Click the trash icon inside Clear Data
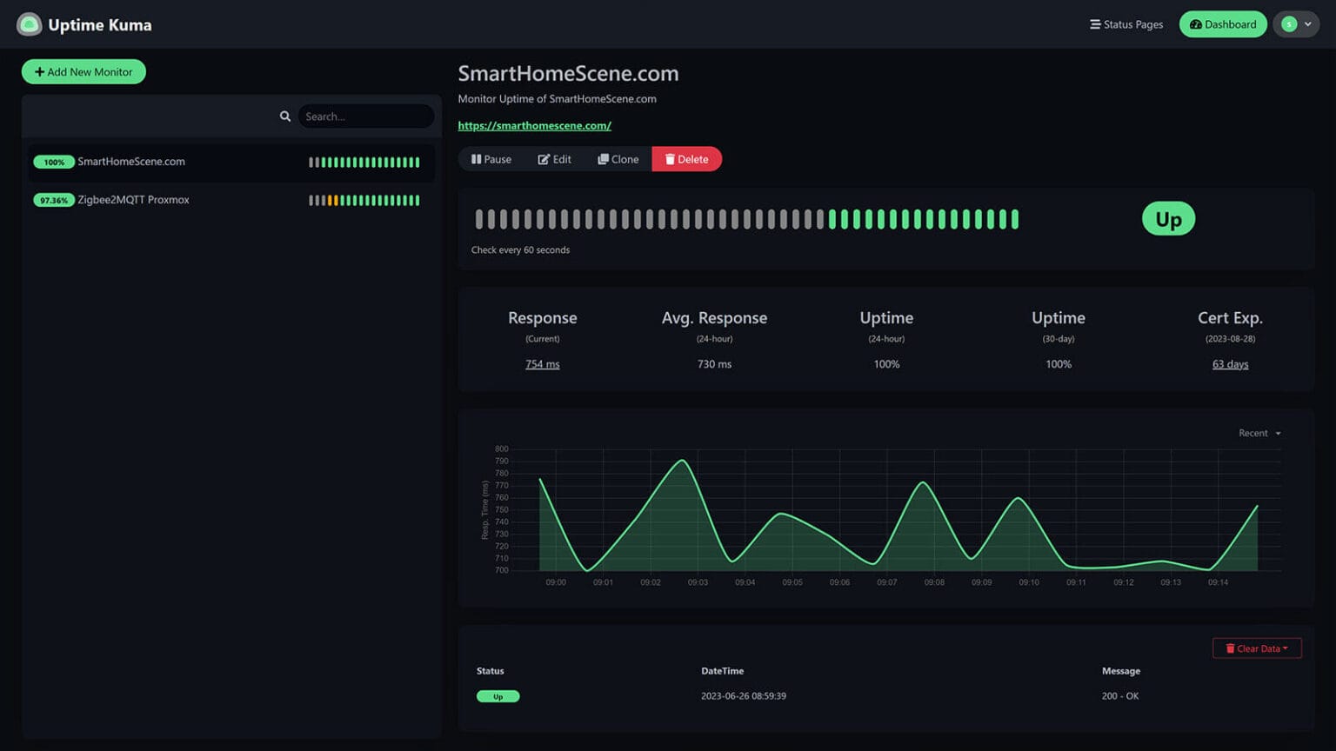 click(1232, 648)
